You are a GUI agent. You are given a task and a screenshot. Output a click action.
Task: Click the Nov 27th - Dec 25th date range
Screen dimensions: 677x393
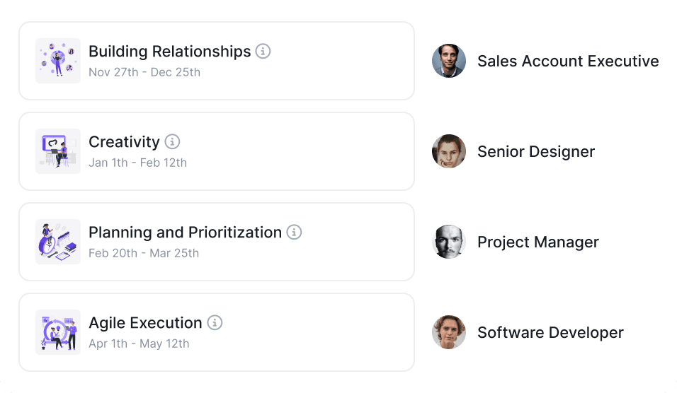pyautogui.click(x=144, y=72)
